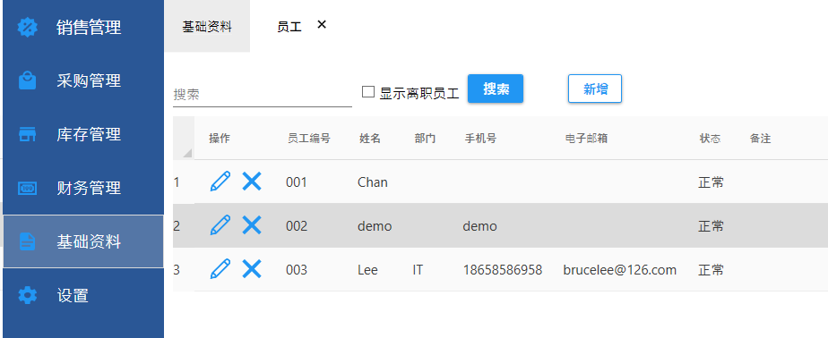
Task: Delete employee 002 demo with X icon
Action: tap(251, 225)
